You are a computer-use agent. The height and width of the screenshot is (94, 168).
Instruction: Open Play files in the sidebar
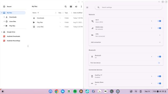[12, 26]
